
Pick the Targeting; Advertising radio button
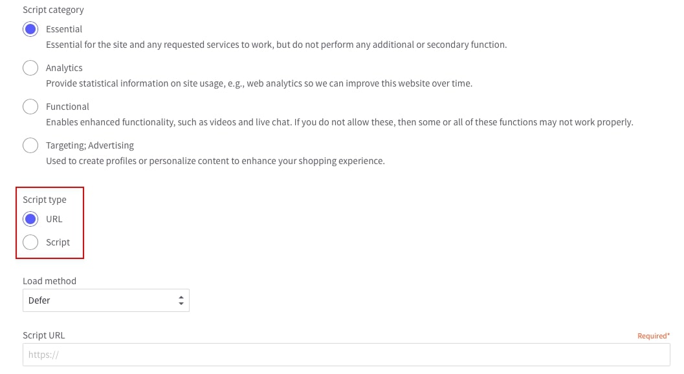30,145
